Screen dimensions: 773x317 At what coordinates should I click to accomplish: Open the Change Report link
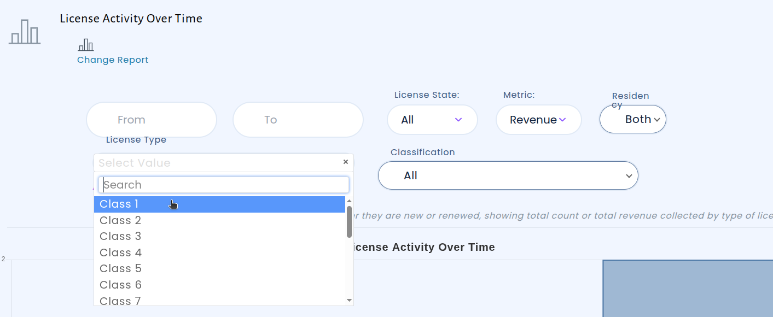(113, 60)
